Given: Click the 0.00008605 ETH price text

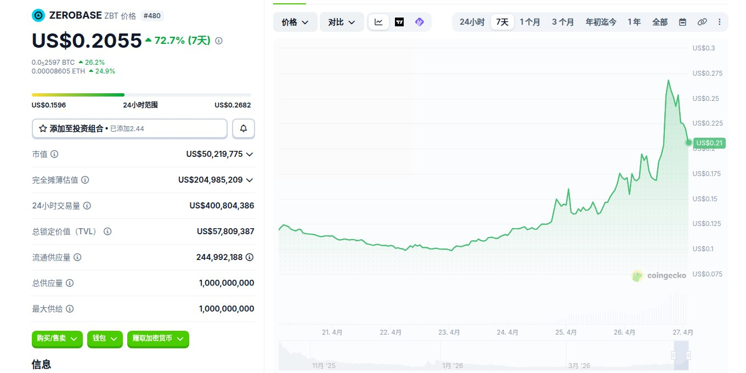Looking at the screenshot, I should tap(58, 71).
